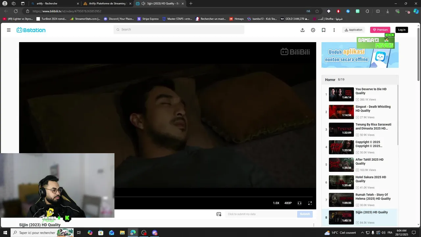421x237 pixels.
Task: Open the Unduh aplikasi banner ad
Action: pyautogui.click(x=360, y=55)
